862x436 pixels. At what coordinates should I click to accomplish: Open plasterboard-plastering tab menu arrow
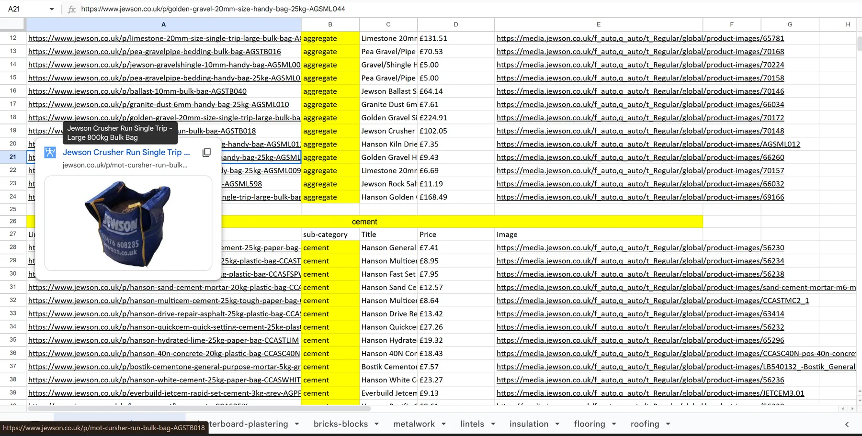pos(297,424)
